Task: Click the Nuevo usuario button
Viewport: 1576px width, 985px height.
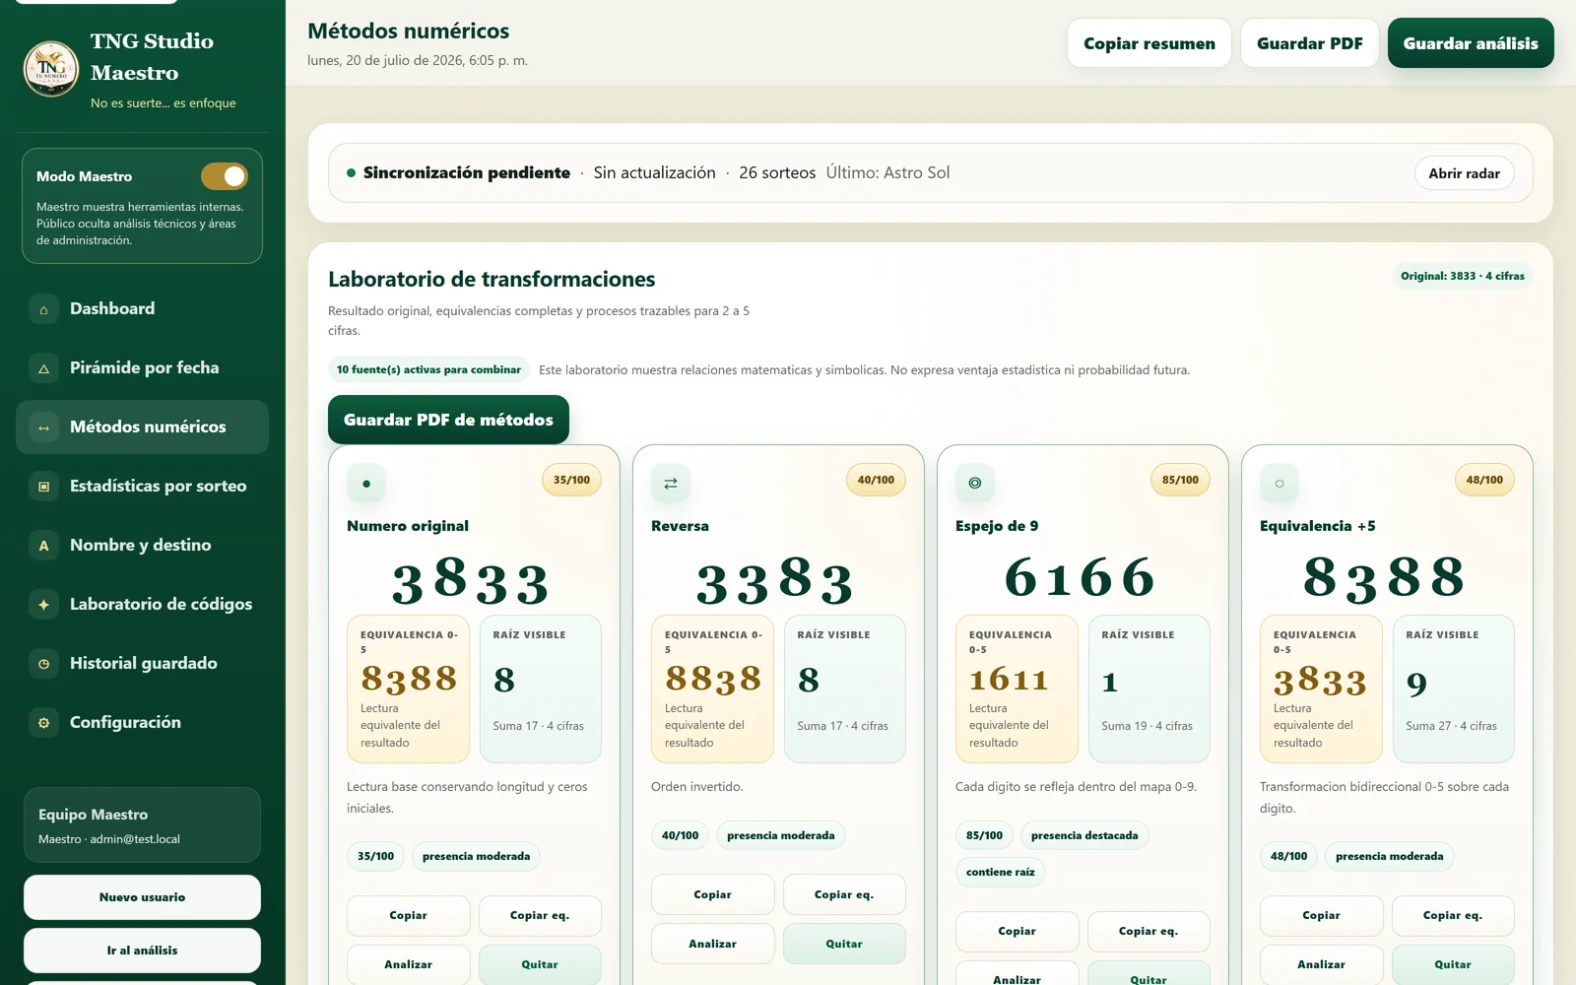Action: pyautogui.click(x=142, y=897)
